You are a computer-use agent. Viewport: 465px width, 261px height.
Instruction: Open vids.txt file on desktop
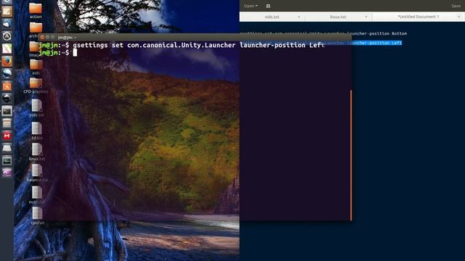pyautogui.click(x=37, y=108)
